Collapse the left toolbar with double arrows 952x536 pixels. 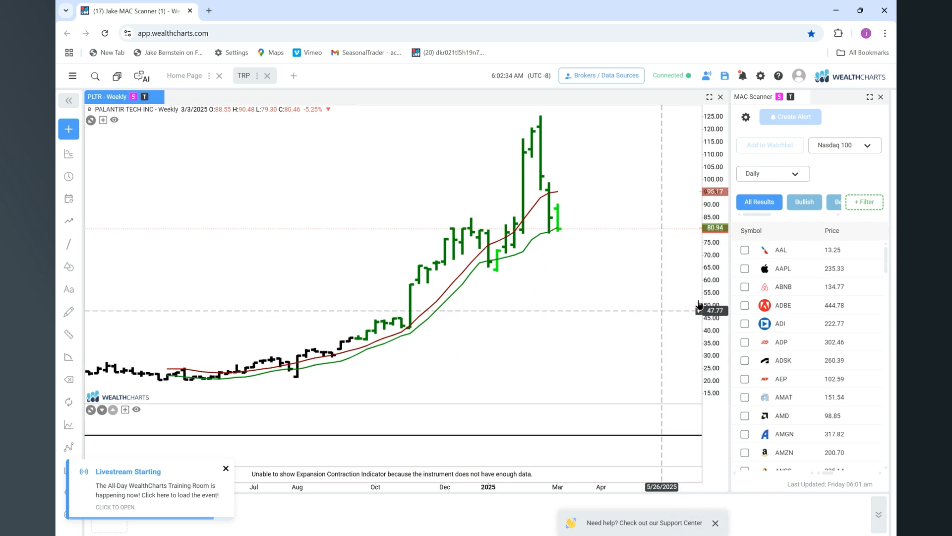(x=68, y=101)
